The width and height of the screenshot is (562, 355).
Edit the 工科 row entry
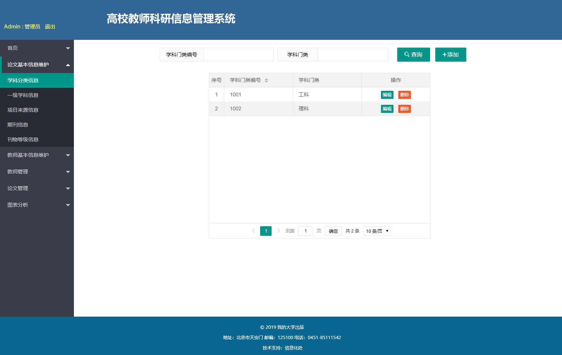387,95
